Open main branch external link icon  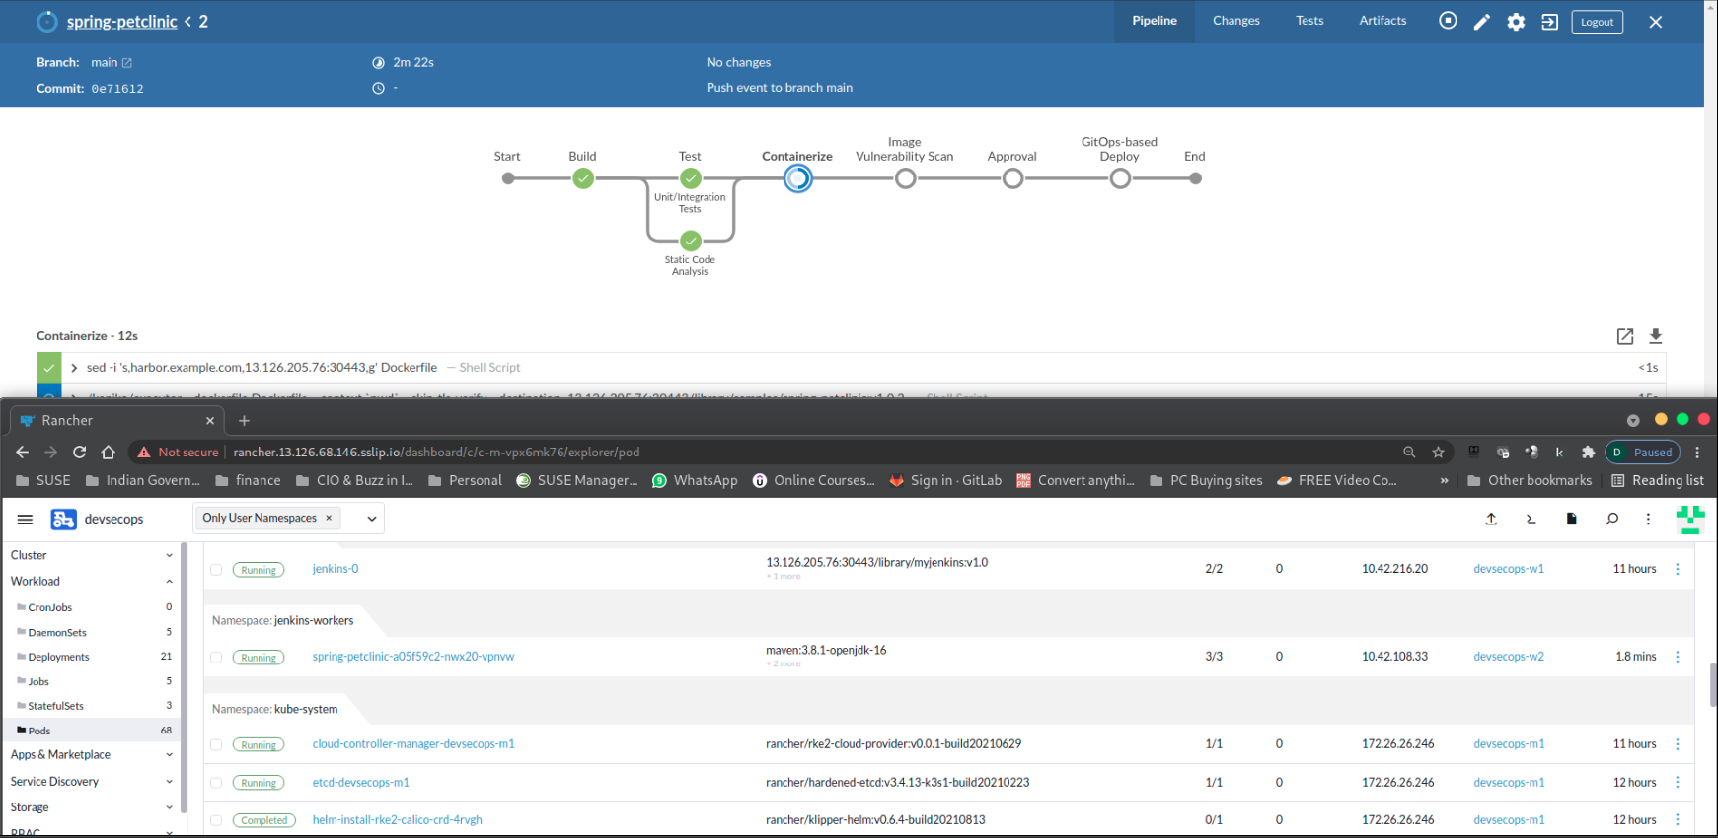coord(126,63)
